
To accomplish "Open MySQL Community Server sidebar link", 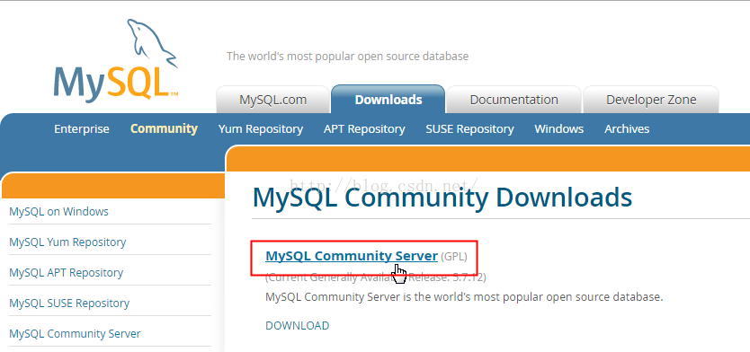I will [x=75, y=333].
